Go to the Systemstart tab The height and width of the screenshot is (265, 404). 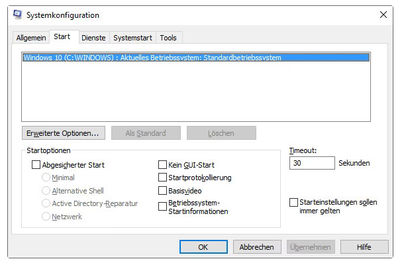[132, 38]
